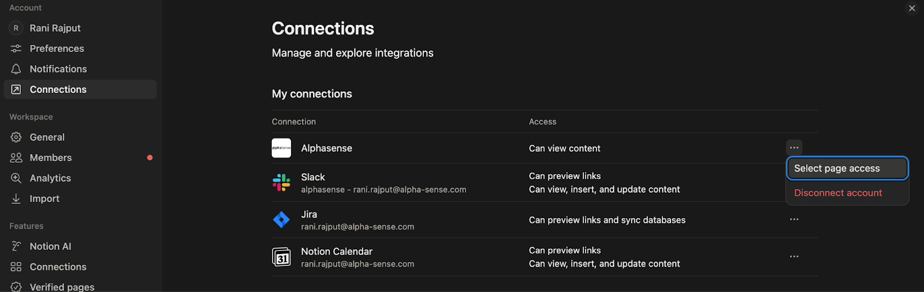Click the Slack logo icon
Viewport: 924px width, 292px height.
tap(281, 183)
